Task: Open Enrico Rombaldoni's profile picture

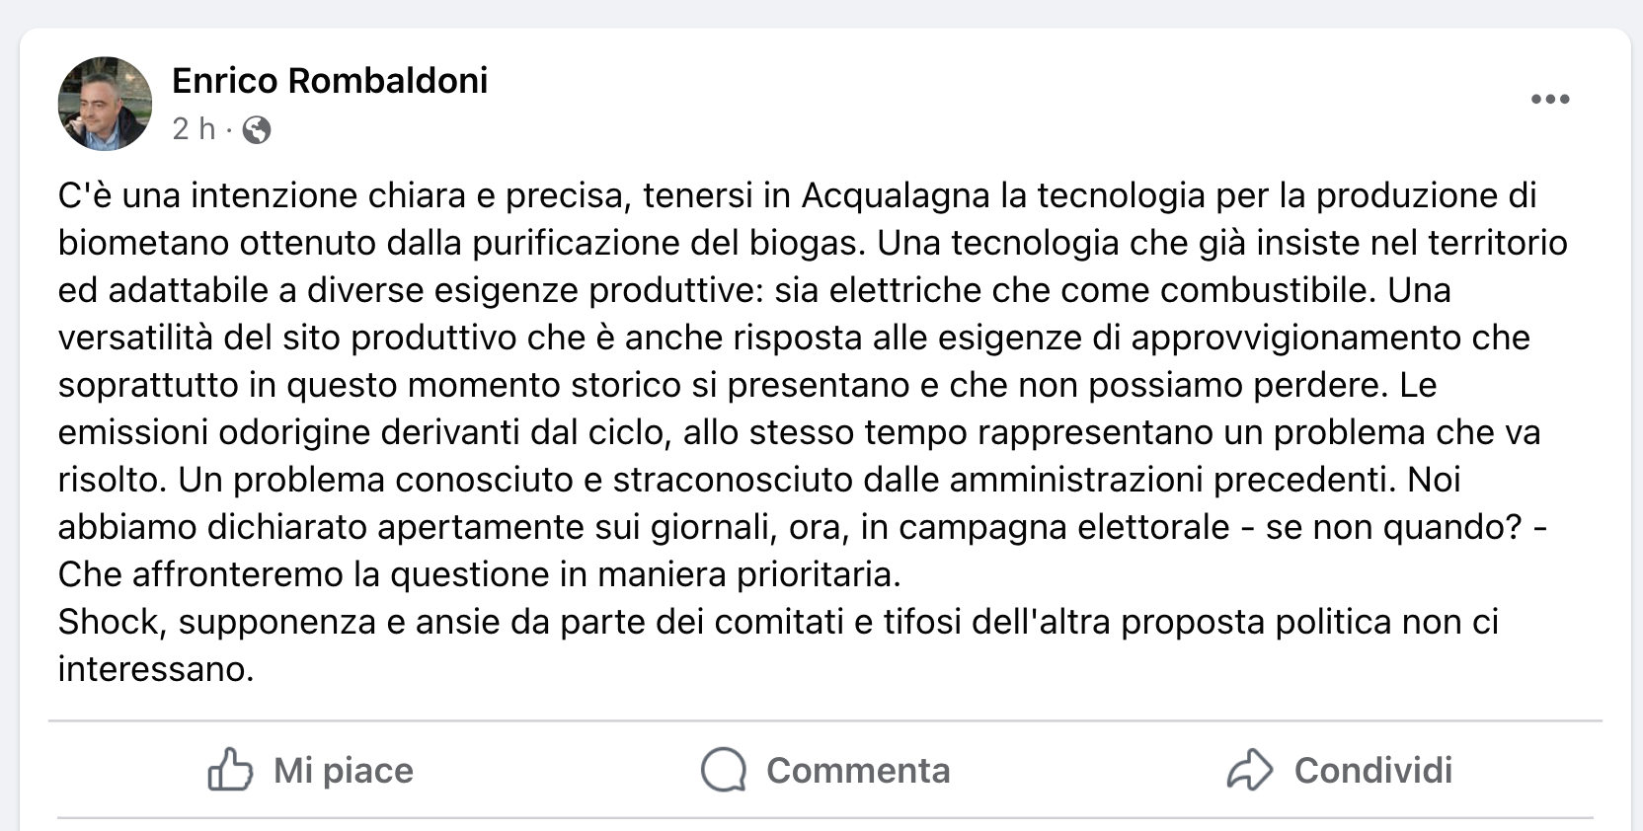Action: pyautogui.click(x=105, y=104)
